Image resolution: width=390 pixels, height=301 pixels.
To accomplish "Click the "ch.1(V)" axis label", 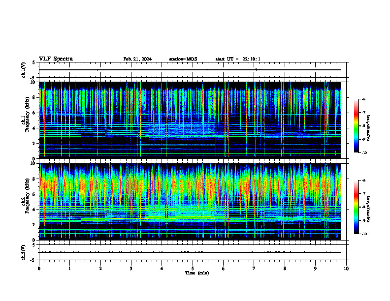I will (x=23, y=70).
